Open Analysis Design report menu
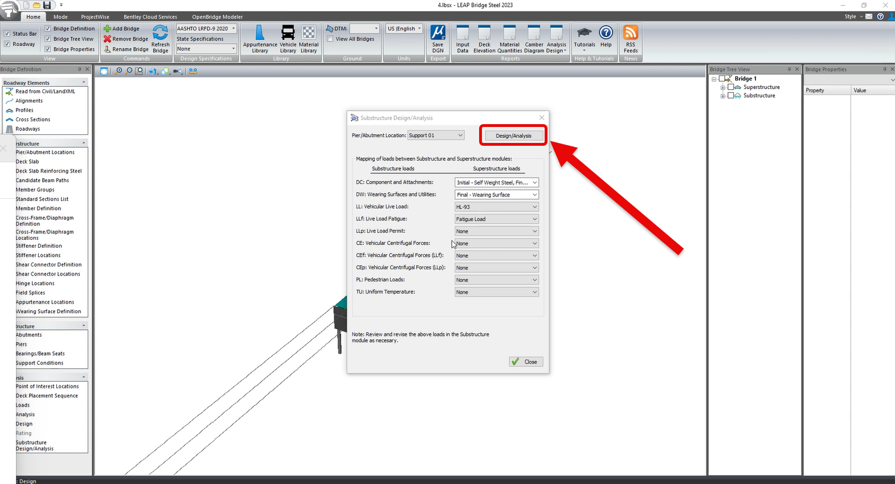 click(x=557, y=39)
